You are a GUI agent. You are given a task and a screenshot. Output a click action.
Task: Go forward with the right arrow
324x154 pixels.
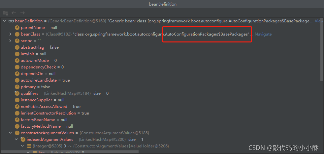(x=22, y=13)
